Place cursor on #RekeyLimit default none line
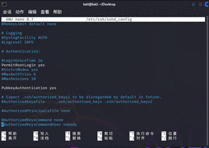The image size is (209, 148). [x=29, y=24]
